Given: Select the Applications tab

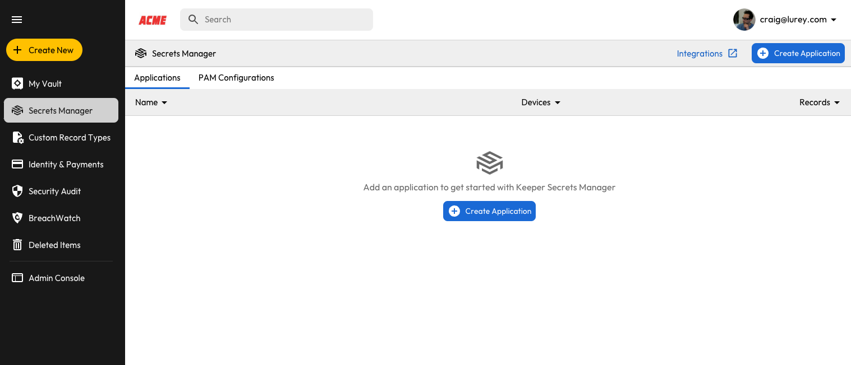Looking at the screenshot, I should pos(157,78).
